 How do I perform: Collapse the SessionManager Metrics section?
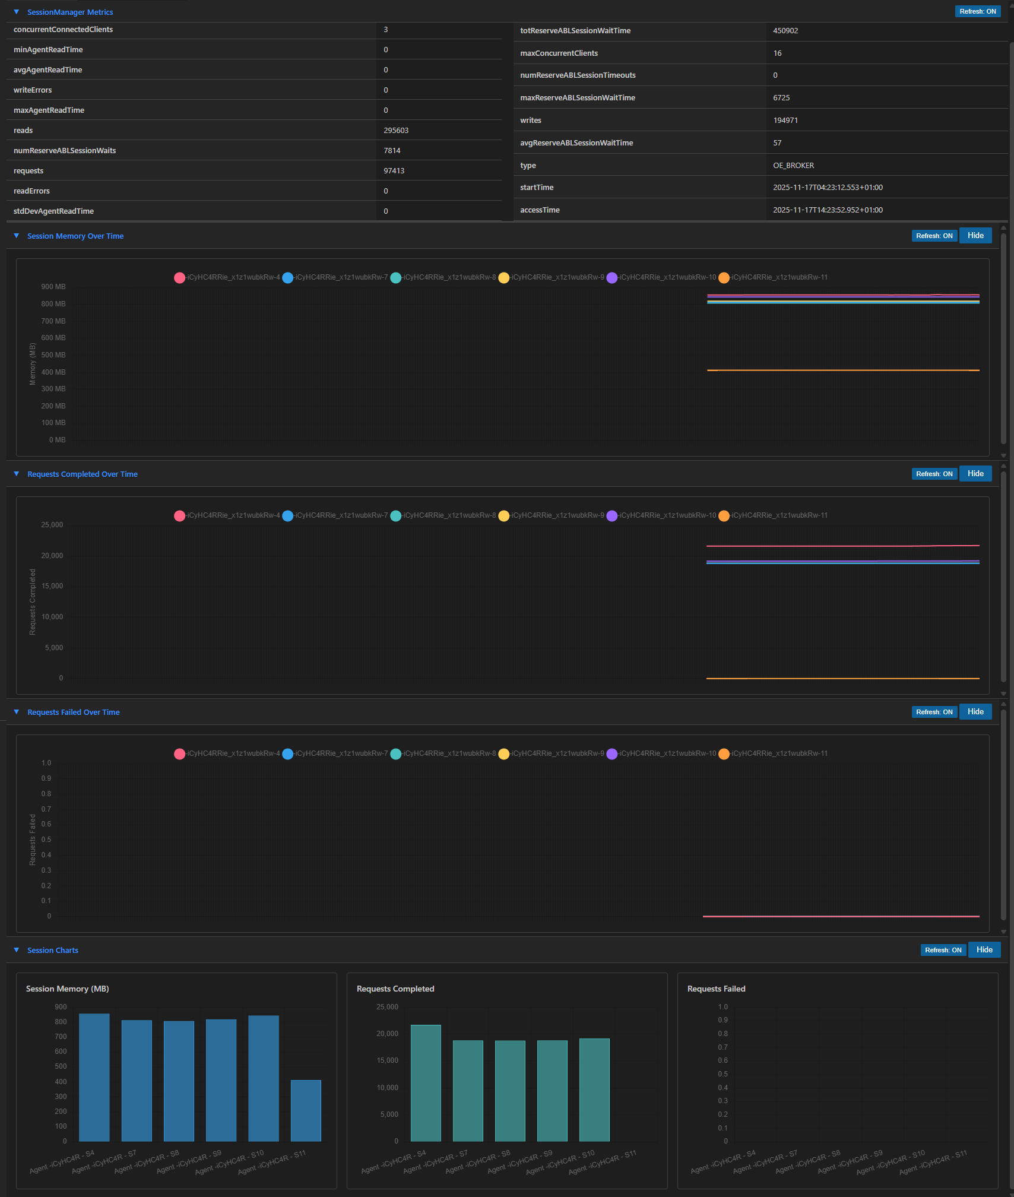click(16, 11)
